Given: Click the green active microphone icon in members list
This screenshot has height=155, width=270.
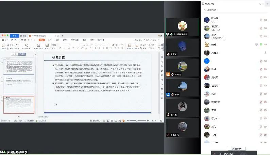Looking at the screenshot, I should point(261,44).
